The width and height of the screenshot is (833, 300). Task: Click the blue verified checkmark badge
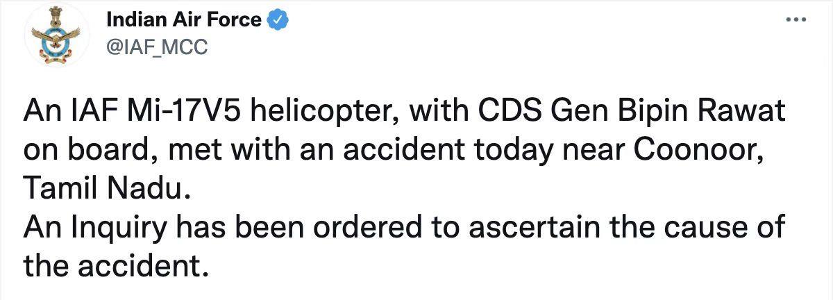tap(278, 21)
